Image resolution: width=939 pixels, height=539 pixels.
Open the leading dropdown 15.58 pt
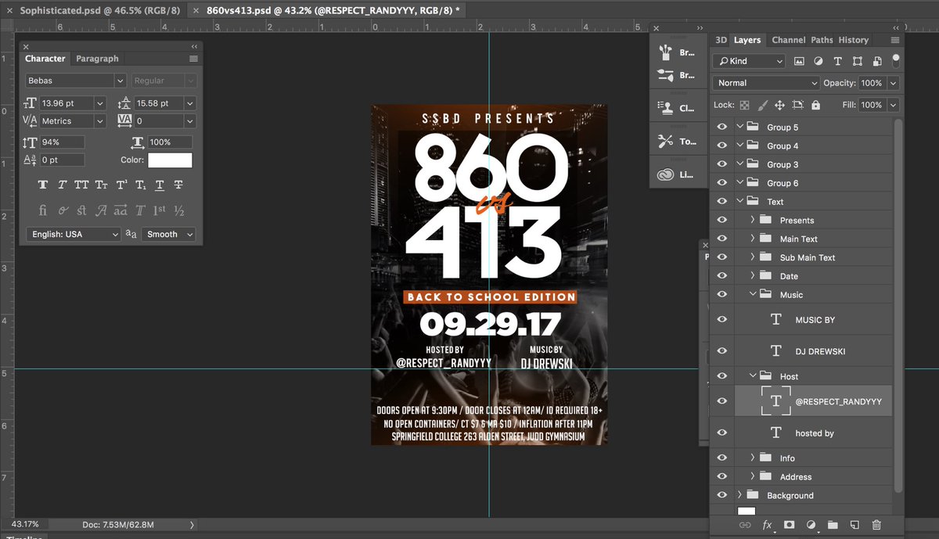190,103
